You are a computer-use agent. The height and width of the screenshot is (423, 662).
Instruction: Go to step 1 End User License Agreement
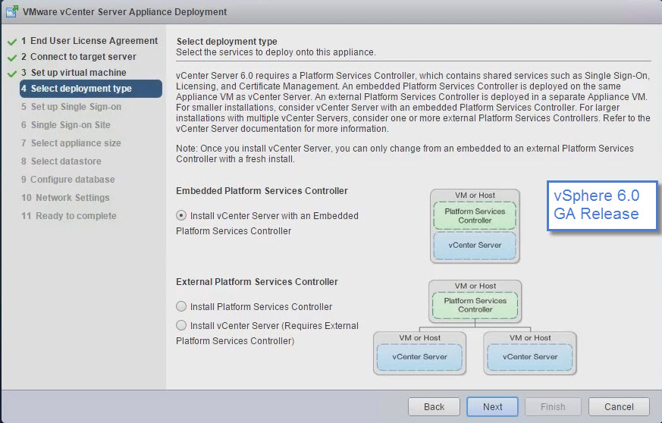[89, 41]
